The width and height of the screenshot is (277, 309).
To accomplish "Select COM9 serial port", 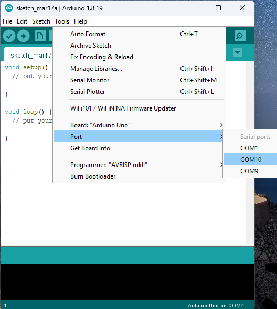I will click(x=250, y=171).
